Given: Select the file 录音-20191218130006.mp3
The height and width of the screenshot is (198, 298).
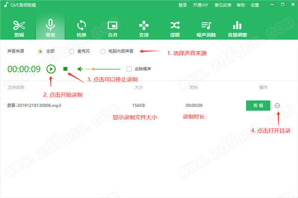Looking at the screenshot, I should (x=34, y=105).
